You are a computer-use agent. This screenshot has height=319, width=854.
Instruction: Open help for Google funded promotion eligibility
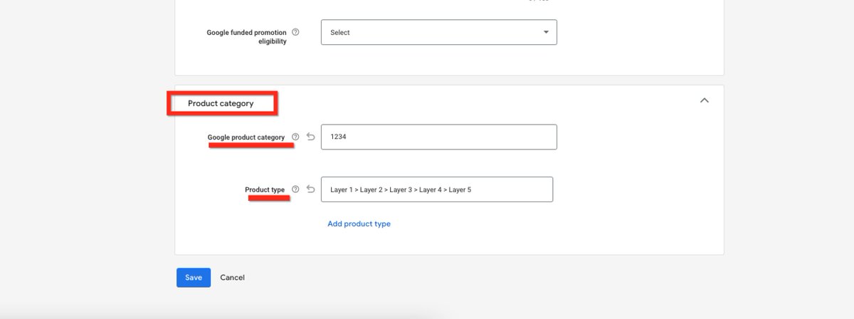point(295,32)
